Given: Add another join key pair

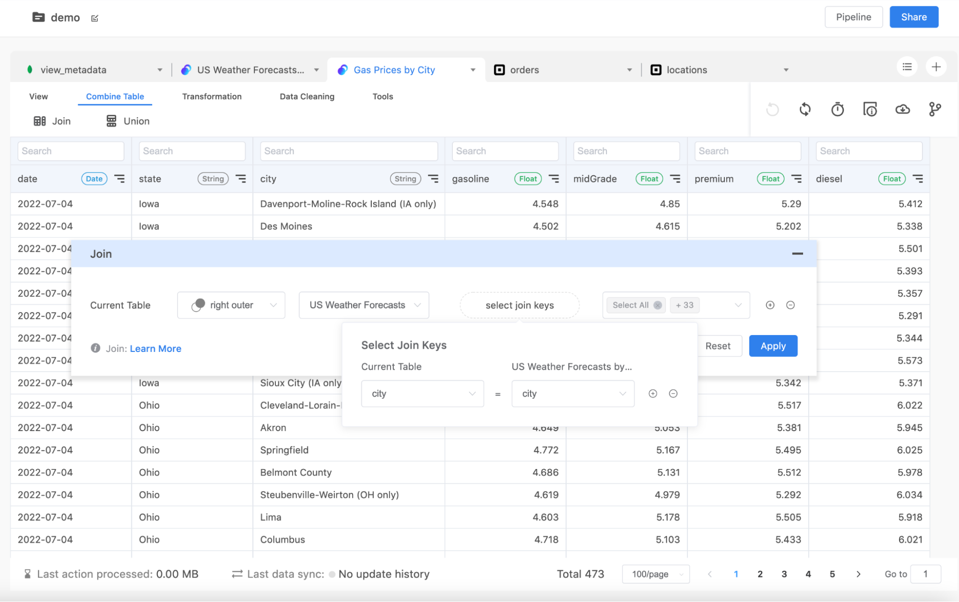Looking at the screenshot, I should 652,394.
